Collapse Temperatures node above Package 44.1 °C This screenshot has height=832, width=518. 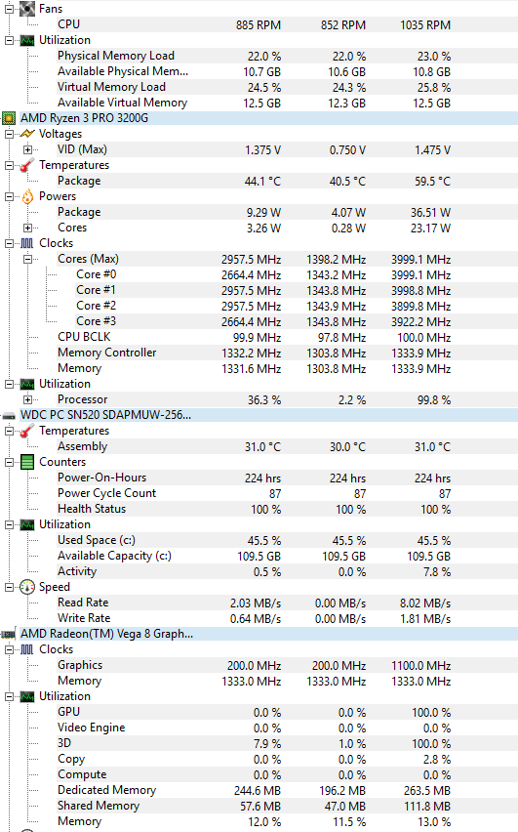pyautogui.click(x=9, y=166)
